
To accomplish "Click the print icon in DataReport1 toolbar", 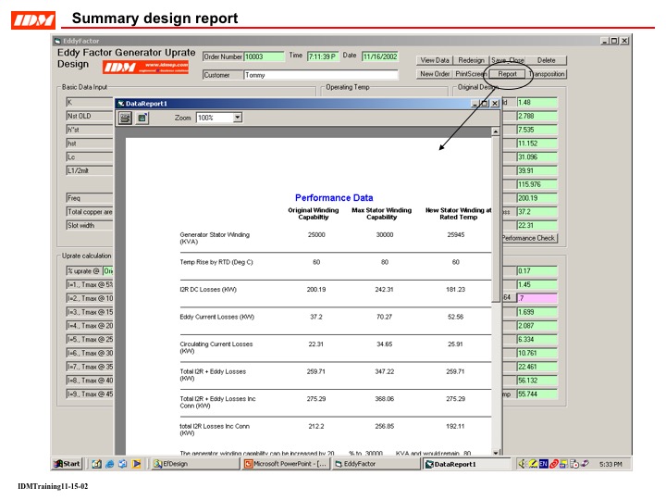I will coord(125,119).
